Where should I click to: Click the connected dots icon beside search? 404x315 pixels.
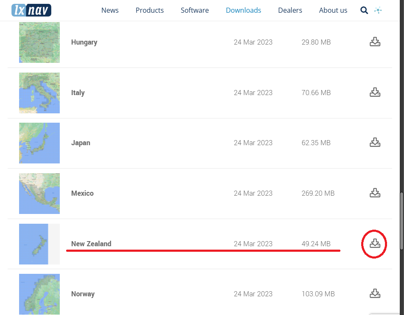pyautogui.click(x=378, y=10)
